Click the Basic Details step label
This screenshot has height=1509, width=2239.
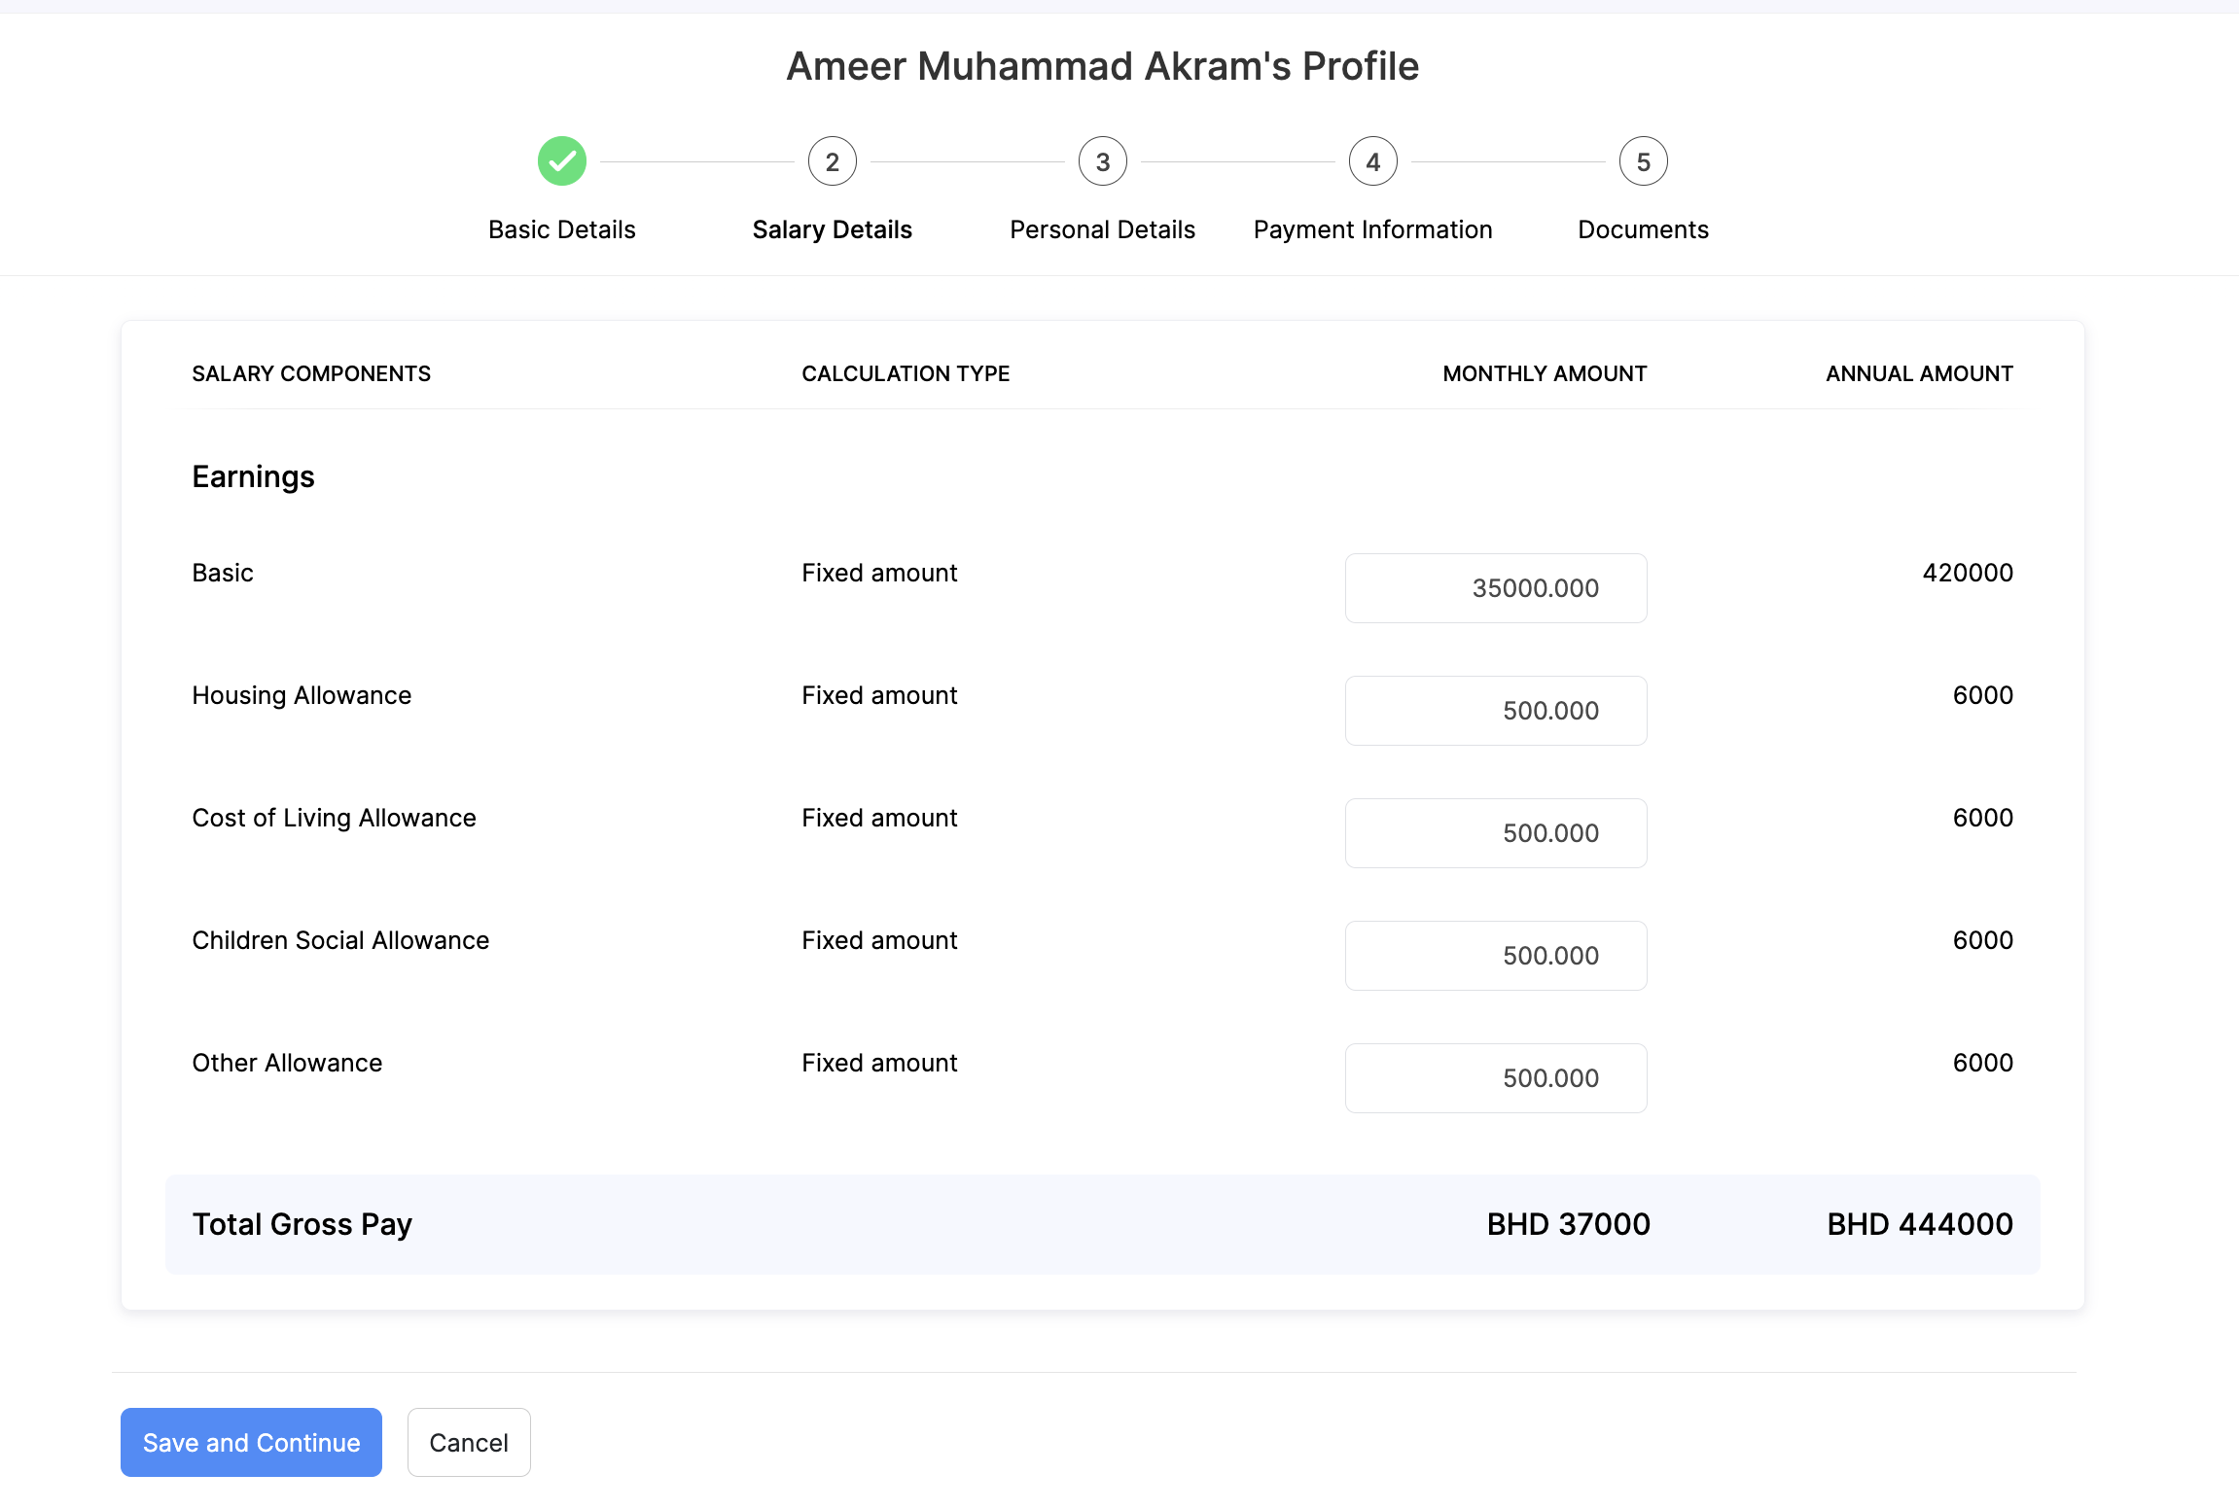pos(562,229)
